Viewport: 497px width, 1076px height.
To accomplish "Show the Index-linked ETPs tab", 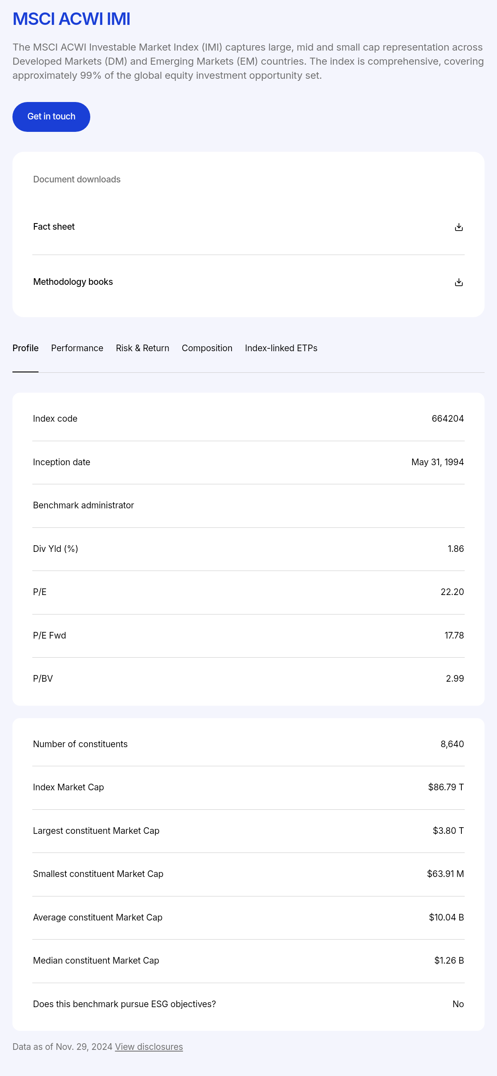I will tap(281, 348).
